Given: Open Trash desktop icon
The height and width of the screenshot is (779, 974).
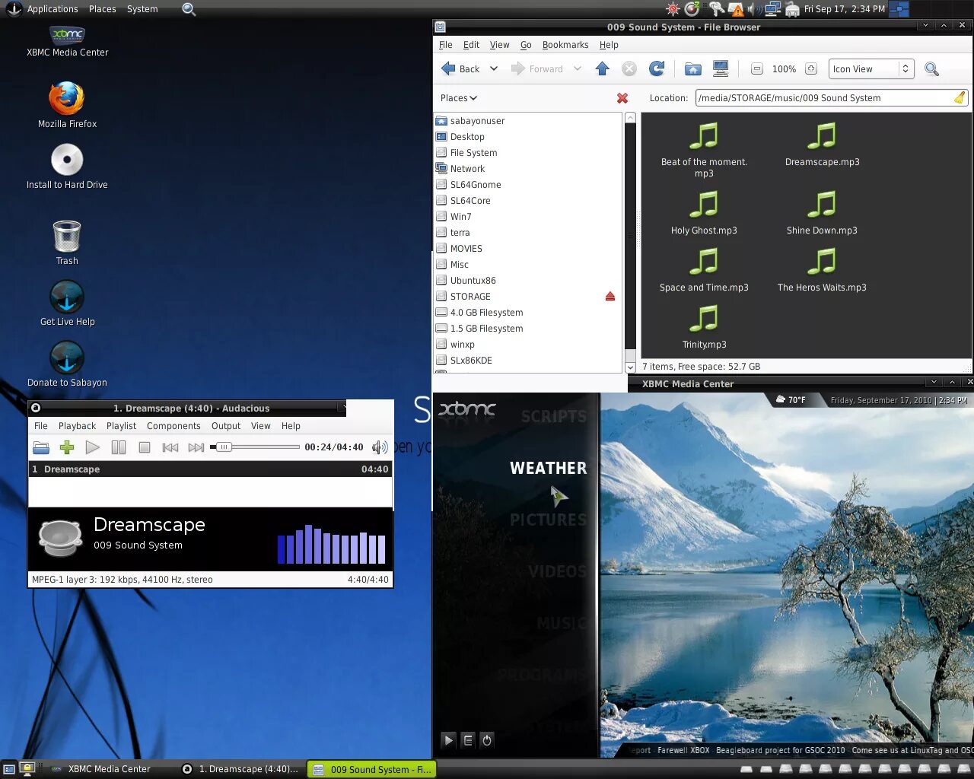Looking at the screenshot, I should tap(67, 243).
